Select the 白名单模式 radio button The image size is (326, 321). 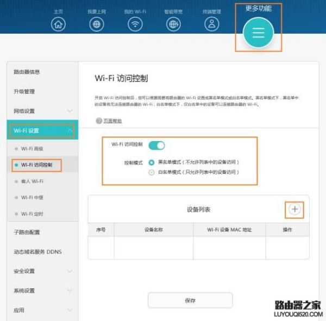point(152,172)
